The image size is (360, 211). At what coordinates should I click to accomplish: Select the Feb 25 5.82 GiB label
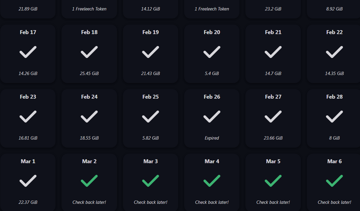[x=151, y=138]
